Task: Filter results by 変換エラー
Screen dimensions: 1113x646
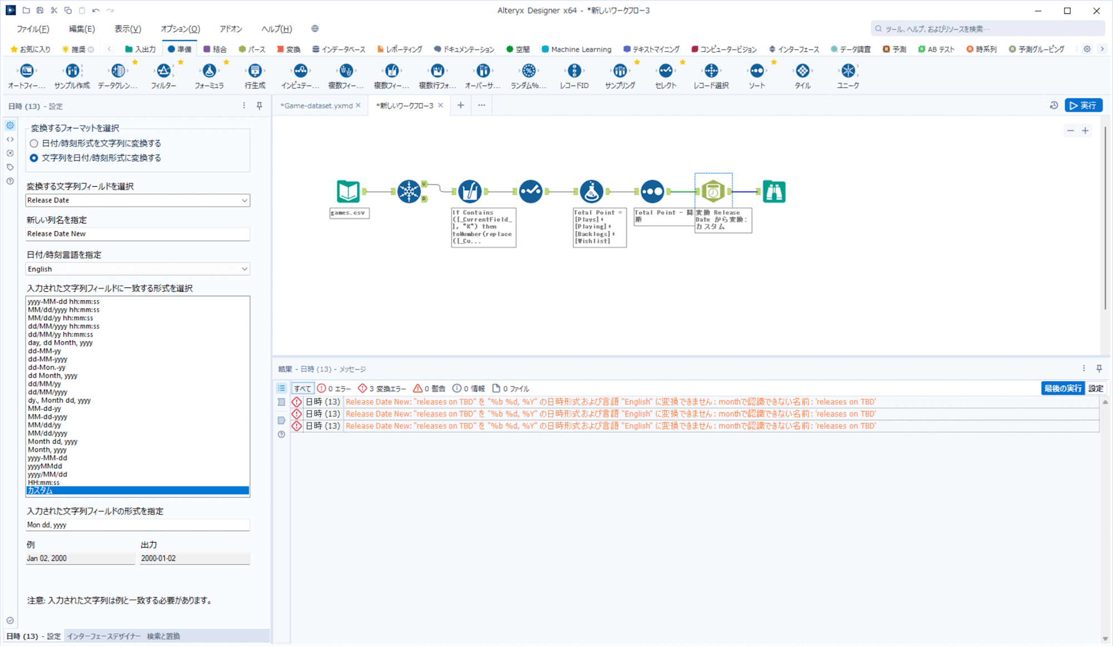Action: coord(382,389)
